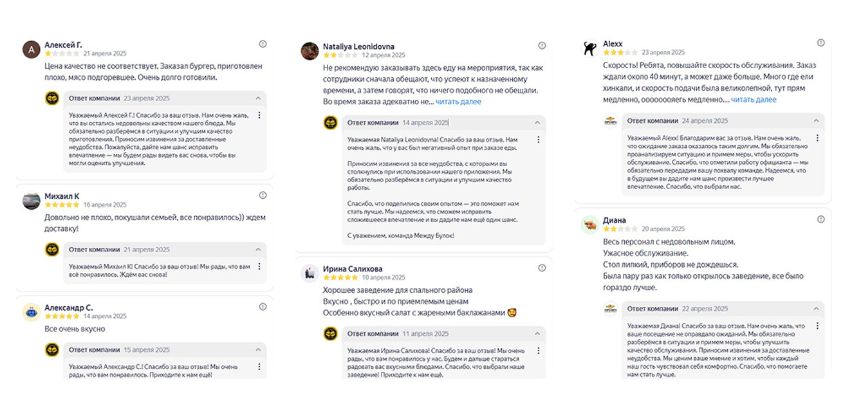Click «читать далее» in Nataliya Leonidovna review
This screenshot has height=415, width=852.
(x=458, y=102)
